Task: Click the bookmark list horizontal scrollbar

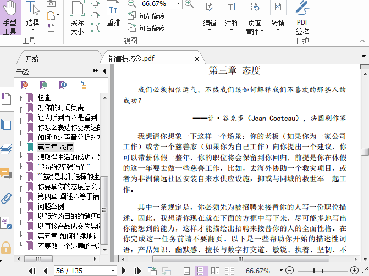Action: click(x=38, y=259)
